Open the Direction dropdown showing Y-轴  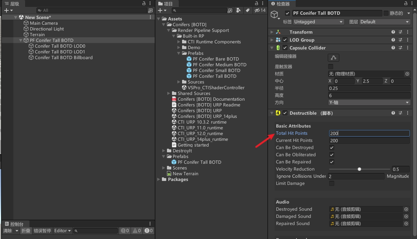(x=369, y=102)
